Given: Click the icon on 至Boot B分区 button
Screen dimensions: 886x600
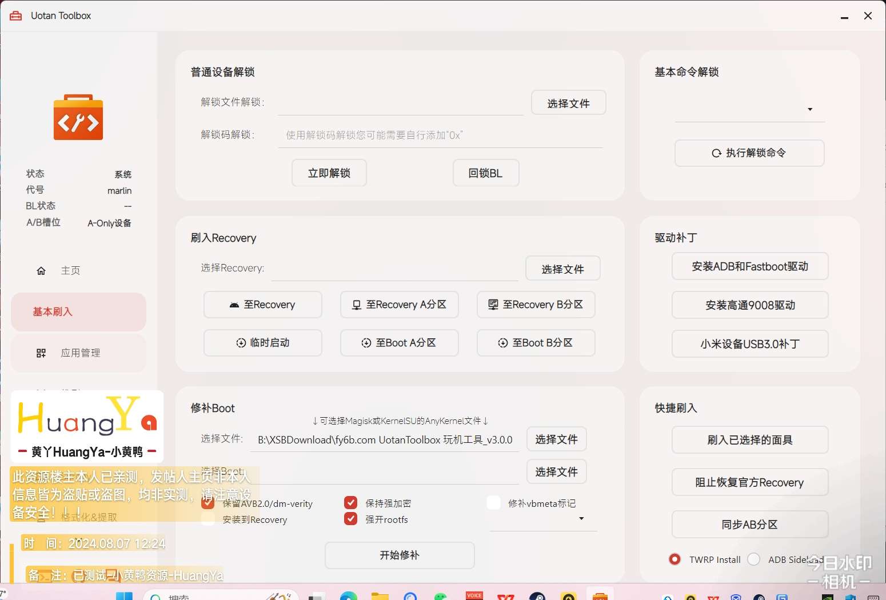Looking at the screenshot, I should [x=503, y=343].
